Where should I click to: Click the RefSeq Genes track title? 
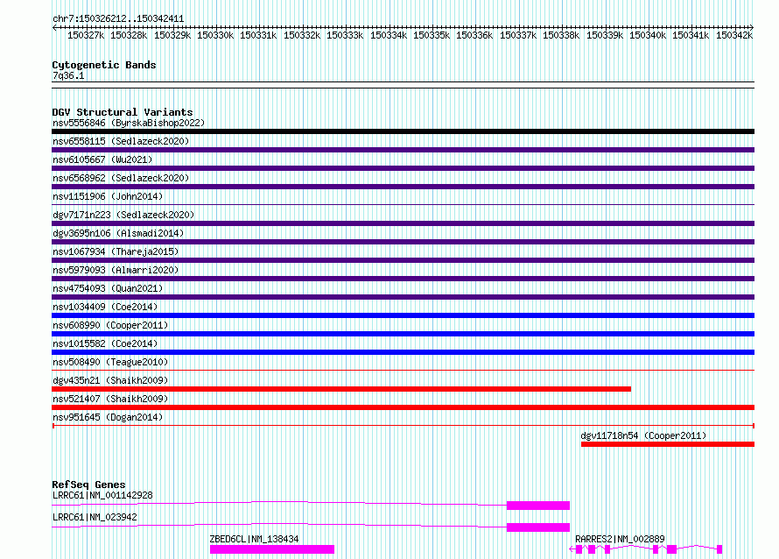click(x=88, y=485)
